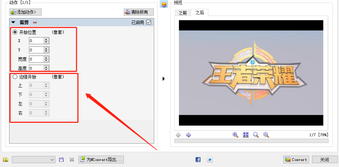Click the 高度 value spinner arrows
The height and width of the screenshot is (167, 339).
click(46, 68)
